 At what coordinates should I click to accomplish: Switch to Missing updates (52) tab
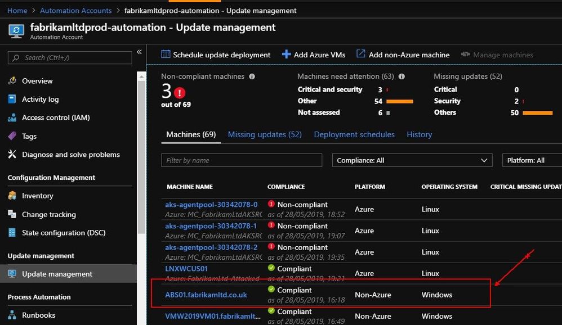click(265, 134)
